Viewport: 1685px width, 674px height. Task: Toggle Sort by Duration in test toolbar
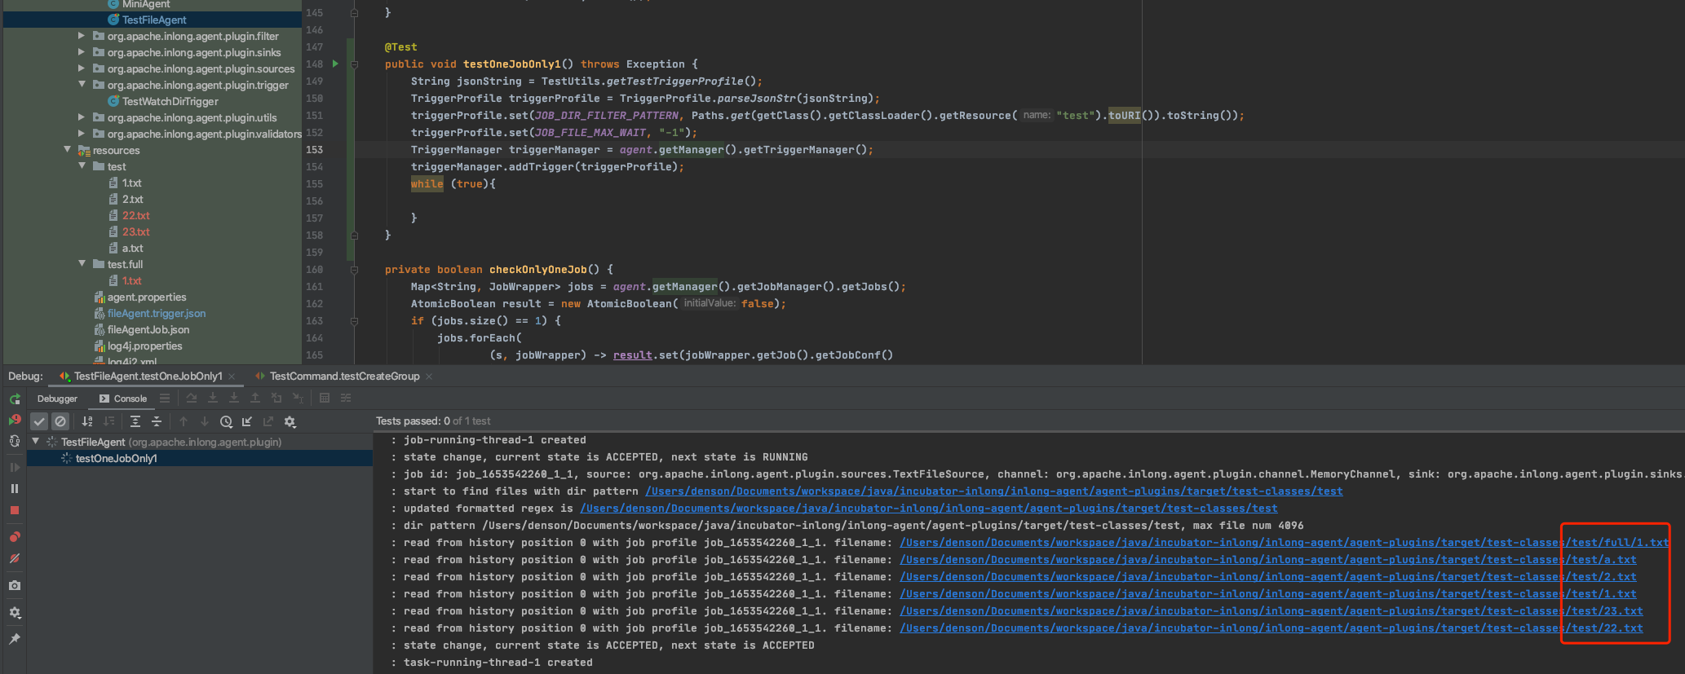coord(108,421)
